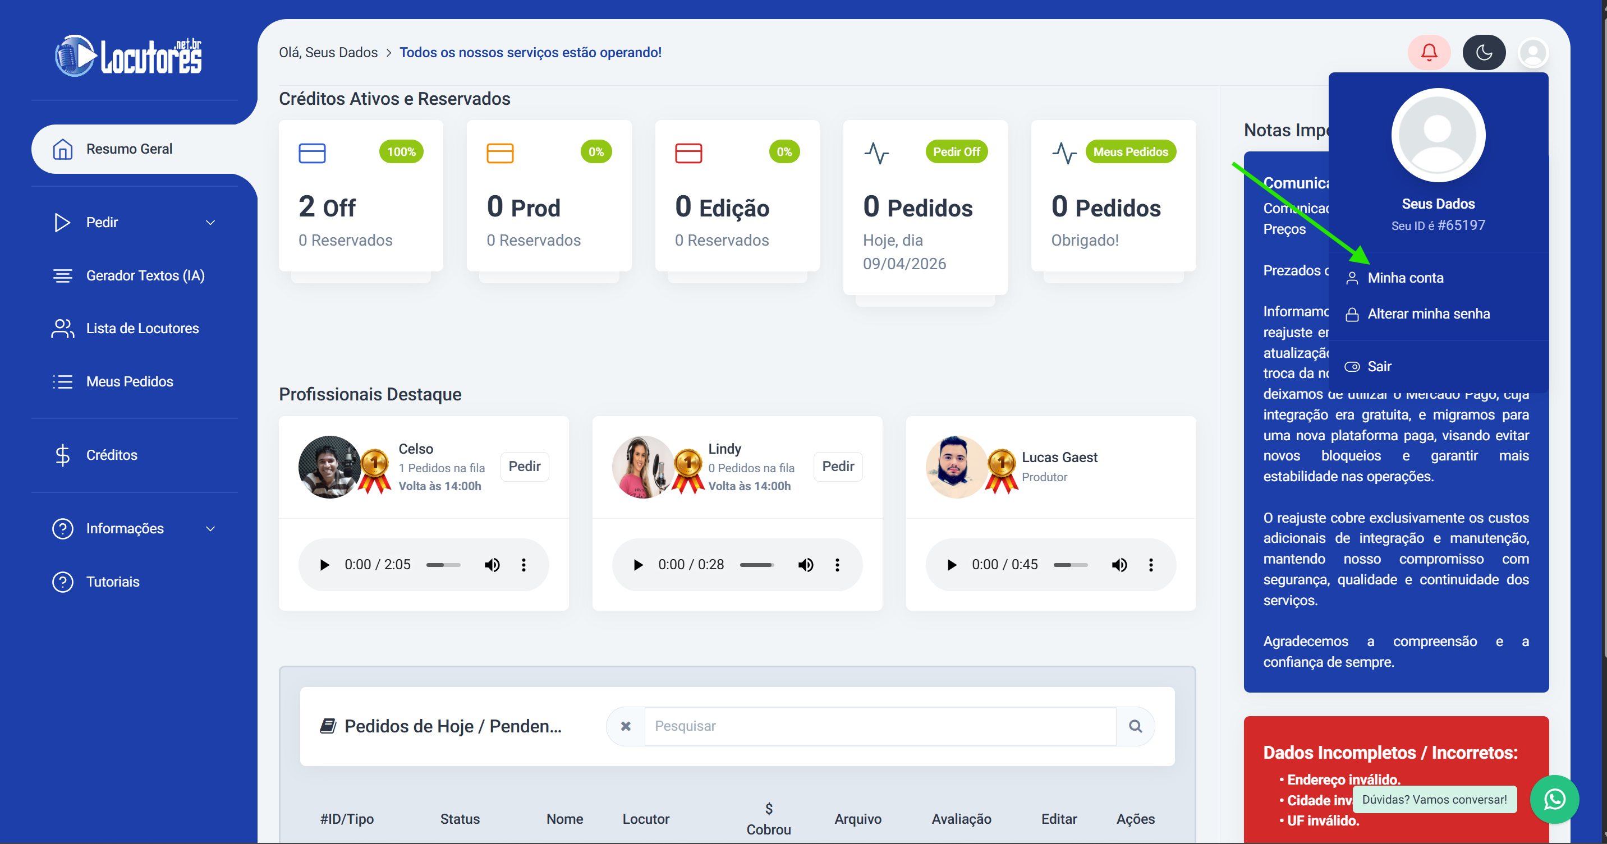
Task: Click Pedir button next to Lindy
Action: (x=837, y=466)
